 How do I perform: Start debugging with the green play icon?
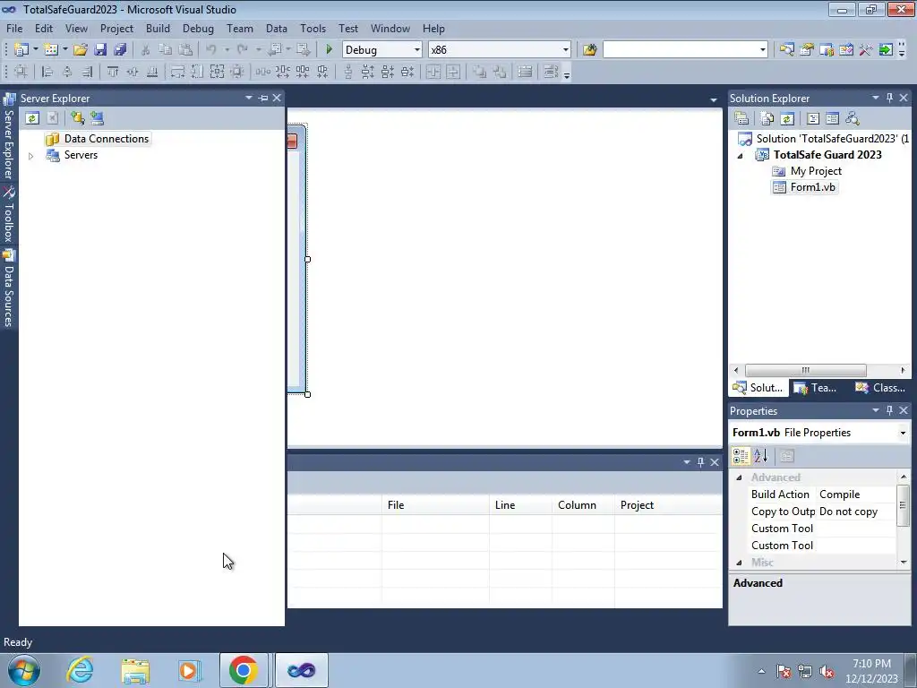point(329,50)
